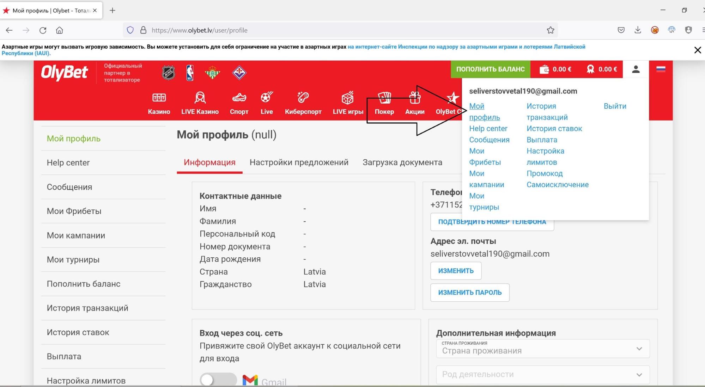The height and width of the screenshot is (387, 705).
Task: Change language via the Russian flag
Action: pyautogui.click(x=661, y=69)
